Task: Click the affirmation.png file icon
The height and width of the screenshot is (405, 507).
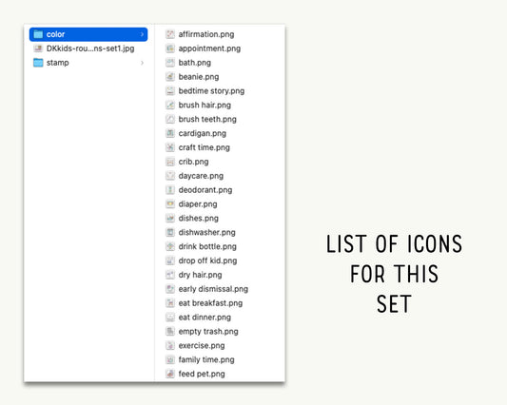Action: pos(170,34)
